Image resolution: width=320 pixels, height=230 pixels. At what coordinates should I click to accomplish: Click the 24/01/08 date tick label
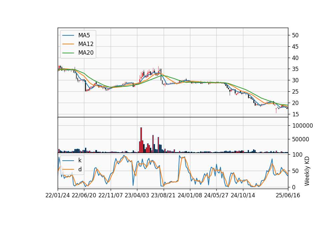click(190, 195)
